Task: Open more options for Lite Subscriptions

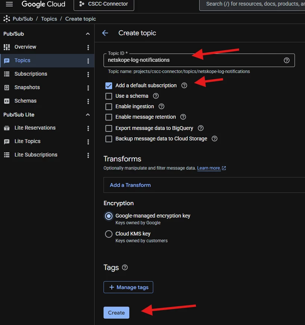Action: pos(88,155)
